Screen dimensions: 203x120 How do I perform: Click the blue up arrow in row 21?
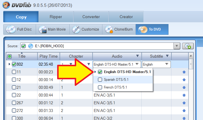tap(184, 87)
